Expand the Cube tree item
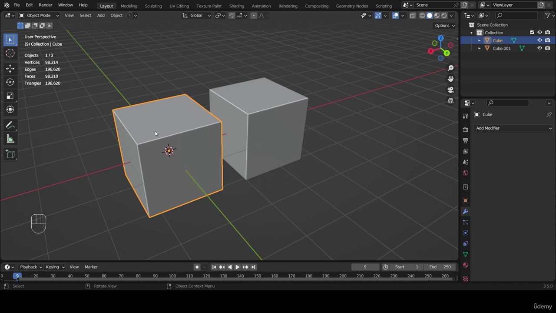 [x=480, y=40]
